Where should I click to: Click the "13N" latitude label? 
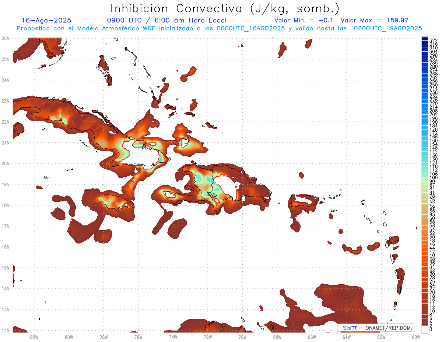click(x=6, y=309)
